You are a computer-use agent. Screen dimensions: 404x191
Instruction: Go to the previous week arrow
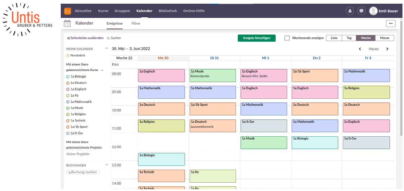tap(360, 49)
